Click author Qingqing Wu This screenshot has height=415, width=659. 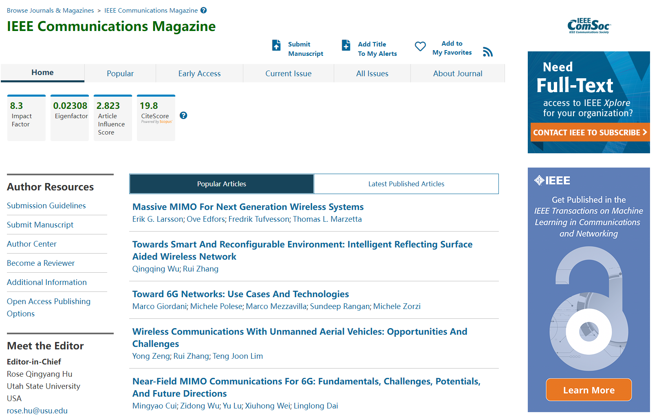tap(156, 269)
